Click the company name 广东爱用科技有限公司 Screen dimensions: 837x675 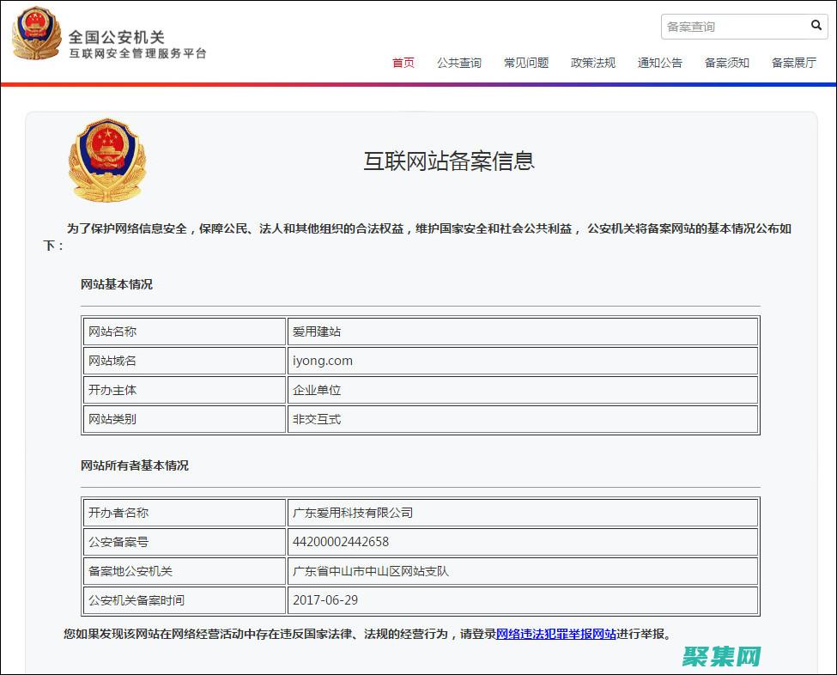[x=354, y=512]
